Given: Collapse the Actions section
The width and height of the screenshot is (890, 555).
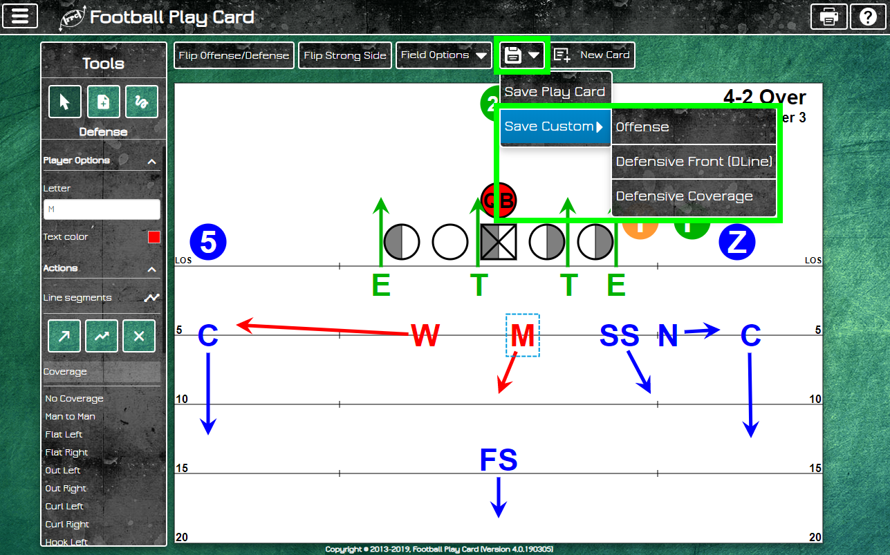Looking at the screenshot, I should 151,269.
